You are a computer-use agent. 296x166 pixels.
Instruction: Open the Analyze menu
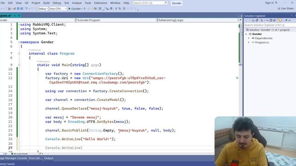pos(77,3)
